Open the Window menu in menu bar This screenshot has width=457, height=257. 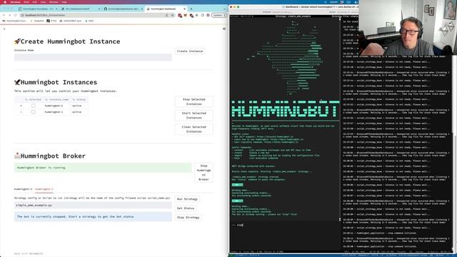pyautogui.click(x=54, y=2)
